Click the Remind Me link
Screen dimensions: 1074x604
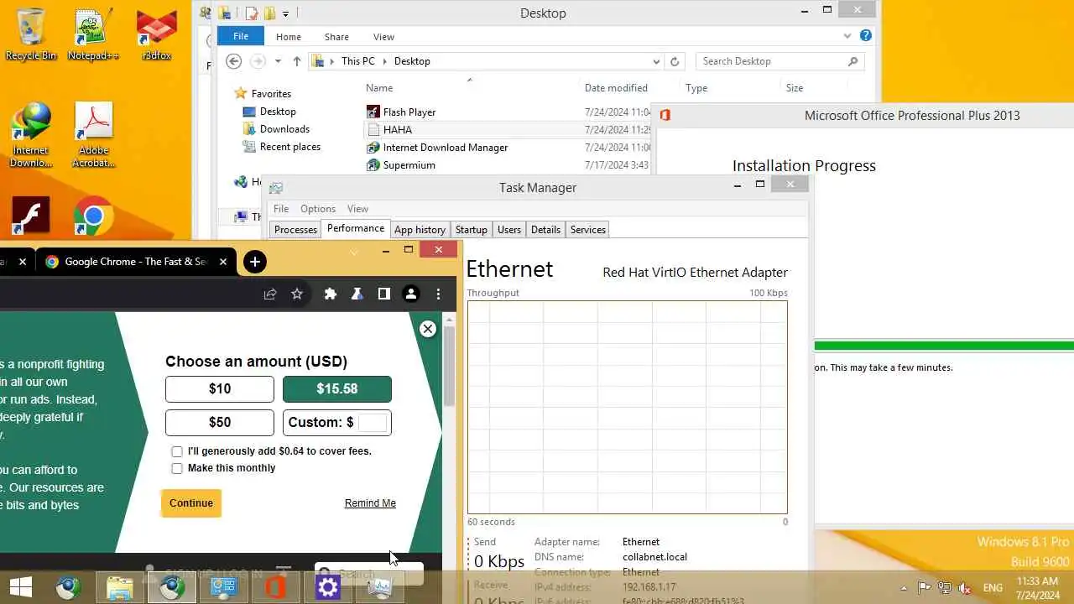(370, 503)
